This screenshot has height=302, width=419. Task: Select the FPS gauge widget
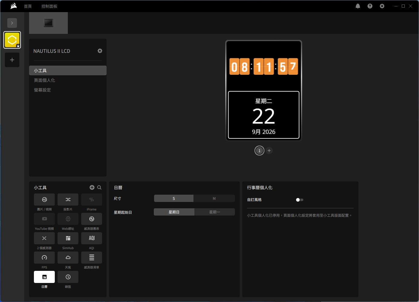click(x=44, y=258)
